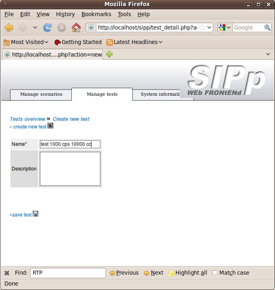The width and height of the screenshot is (275, 290).
Task: Close the Find bar
Action: [x=7, y=273]
